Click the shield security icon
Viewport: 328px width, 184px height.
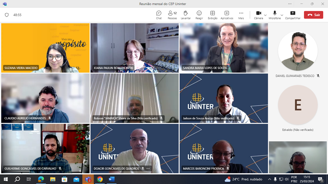(6, 15)
